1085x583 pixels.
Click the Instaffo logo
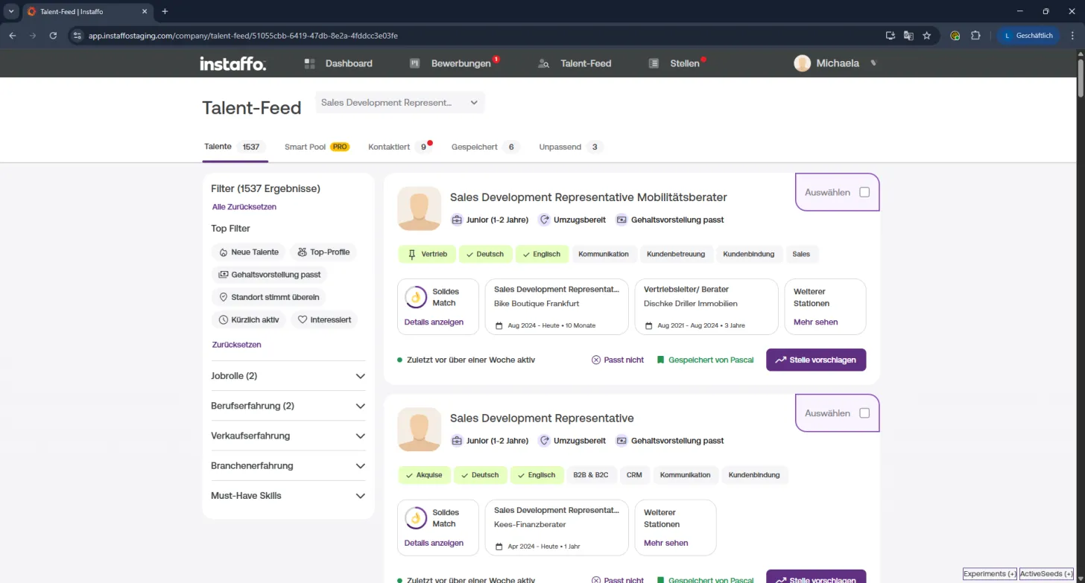pyautogui.click(x=232, y=64)
